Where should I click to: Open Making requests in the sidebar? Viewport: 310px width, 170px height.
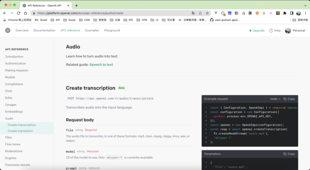tap(17, 70)
